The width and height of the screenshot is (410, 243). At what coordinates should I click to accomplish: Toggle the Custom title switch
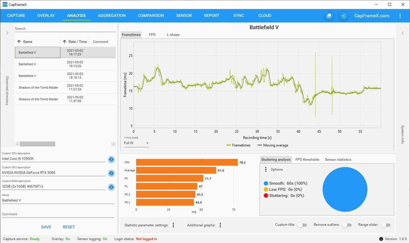point(302,225)
